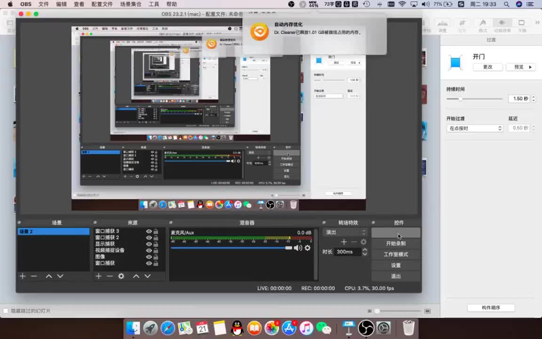Viewport: 542px width, 339px height.
Task: Click the 设置 button in 控件
Action: pyautogui.click(x=396, y=265)
